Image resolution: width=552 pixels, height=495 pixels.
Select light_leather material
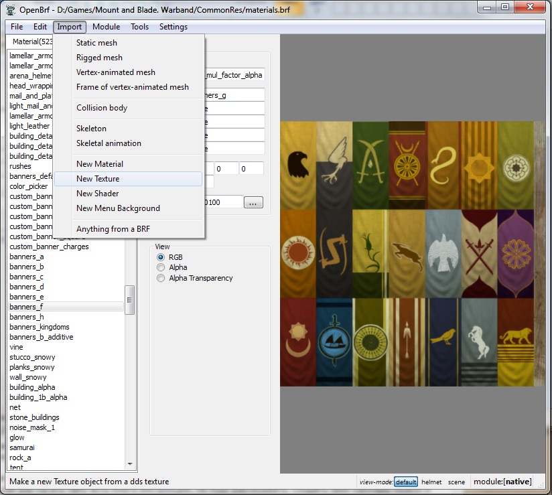[29, 126]
